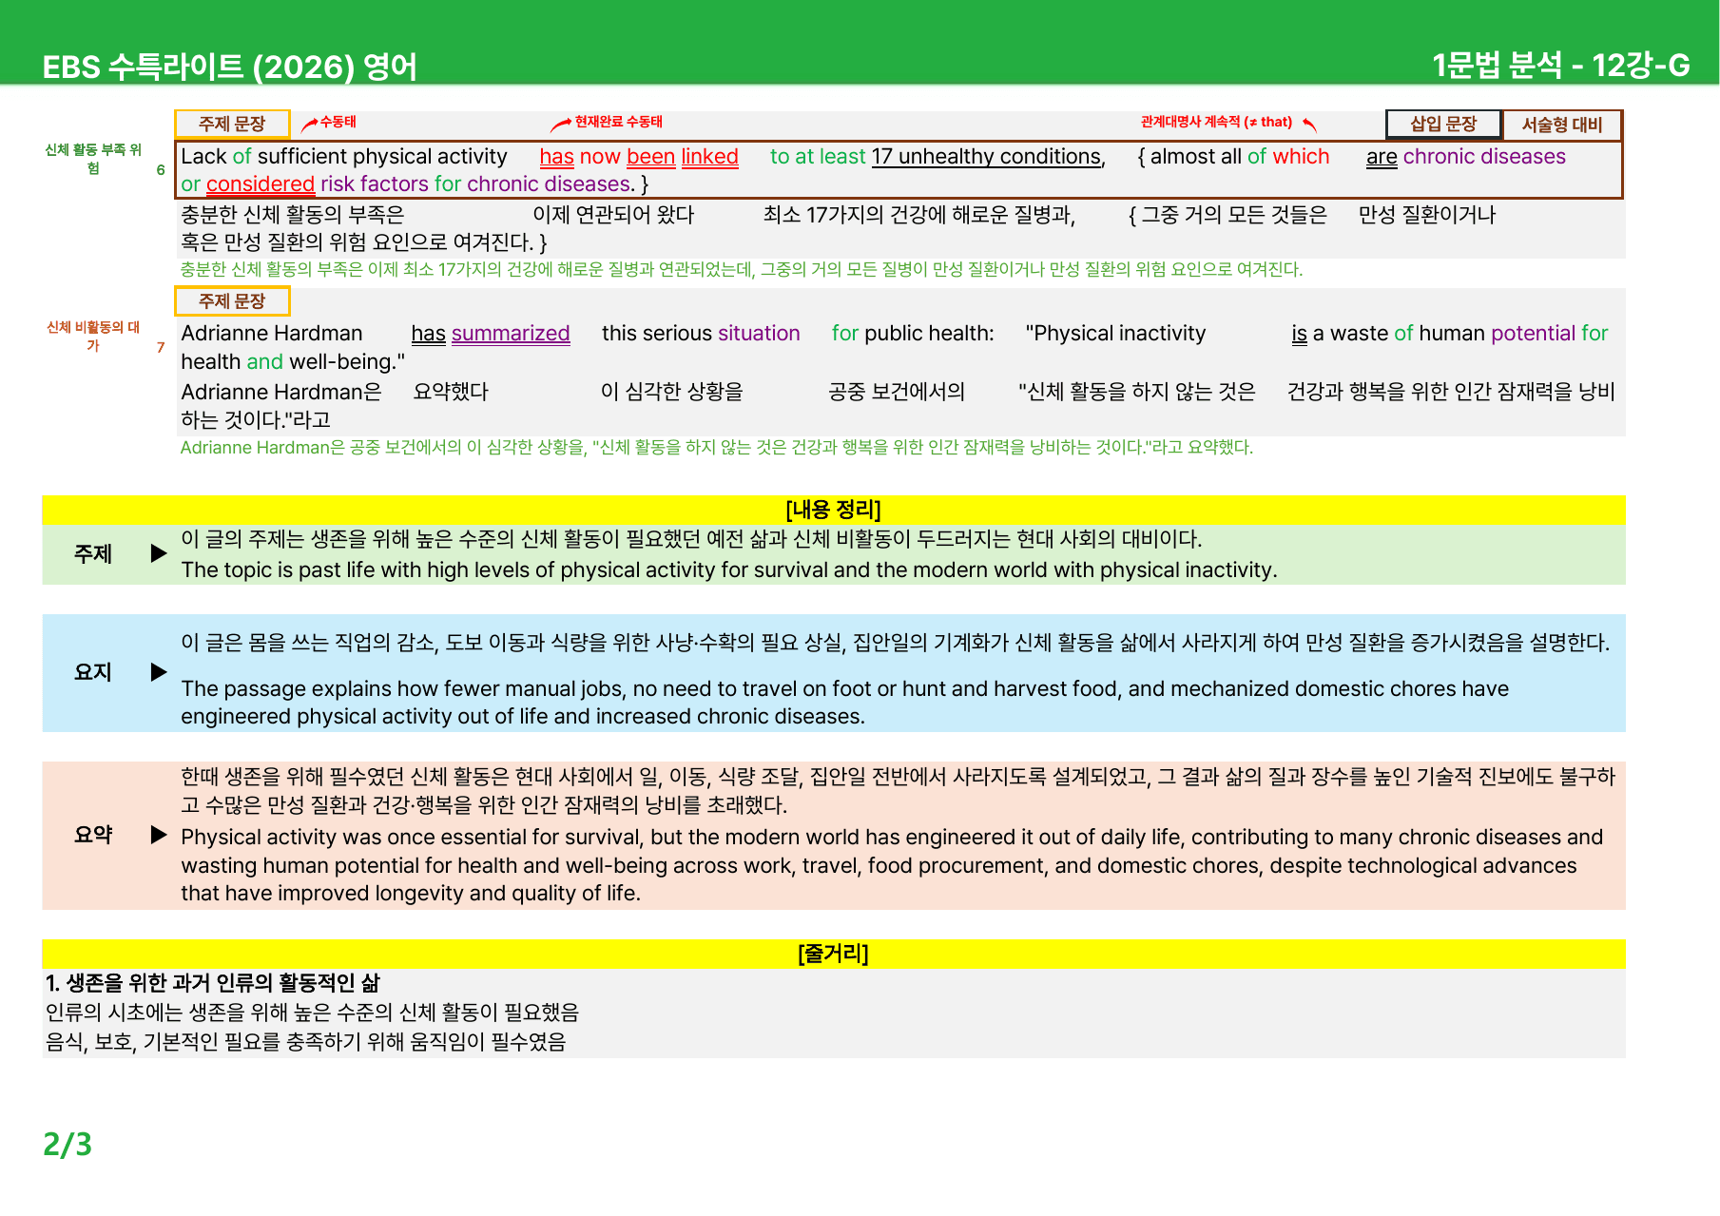Image resolution: width=1720 pixels, height=1216 pixels.
Task: Click the side label 신체 비활동의 대가
Action: coord(93,336)
